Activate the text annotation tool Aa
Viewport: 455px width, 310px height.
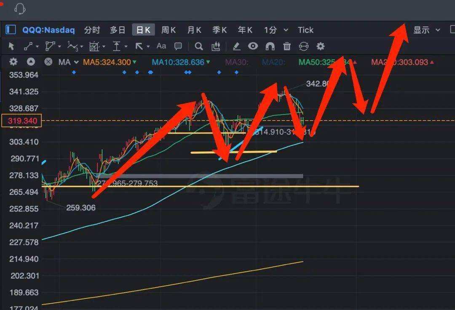coord(161,46)
